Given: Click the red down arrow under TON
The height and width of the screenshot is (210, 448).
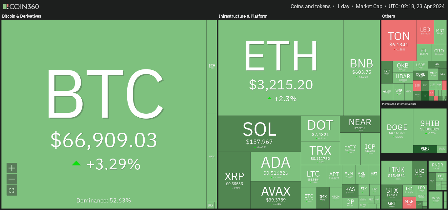Looking at the screenshot, I should click(x=395, y=49).
